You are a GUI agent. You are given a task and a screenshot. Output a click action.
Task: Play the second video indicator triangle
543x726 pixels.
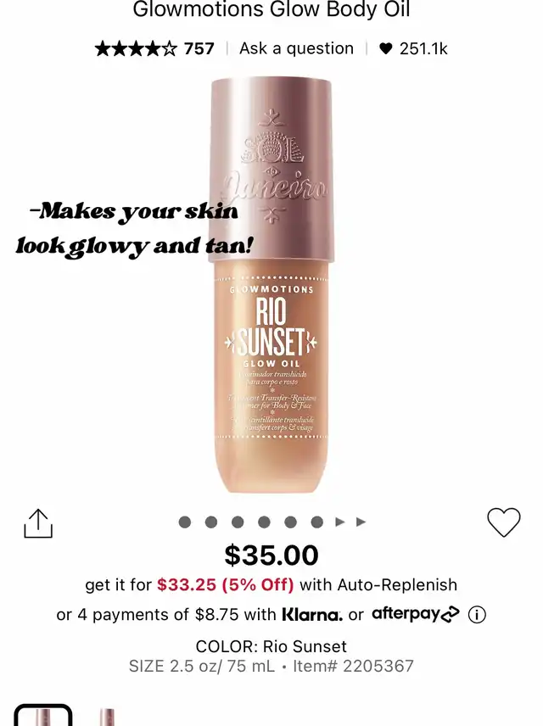(361, 522)
